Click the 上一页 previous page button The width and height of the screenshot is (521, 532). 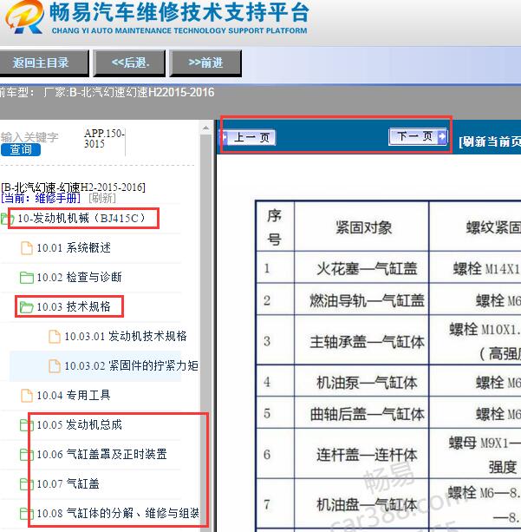coord(249,137)
